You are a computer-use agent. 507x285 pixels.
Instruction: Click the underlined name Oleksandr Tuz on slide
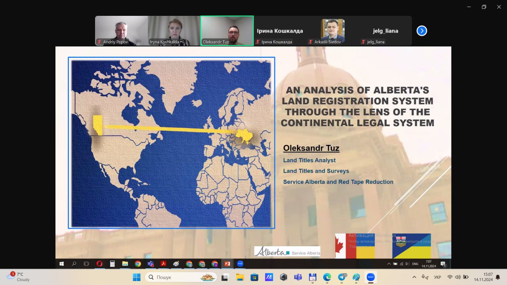pyautogui.click(x=311, y=148)
